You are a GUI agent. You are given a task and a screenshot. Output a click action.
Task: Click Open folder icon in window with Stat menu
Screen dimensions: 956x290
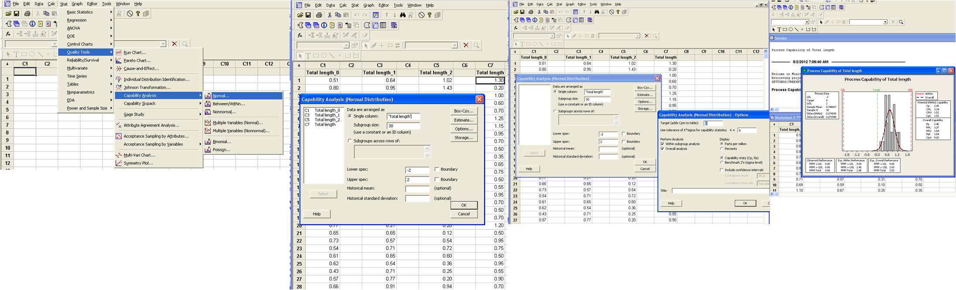(x=8, y=14)
